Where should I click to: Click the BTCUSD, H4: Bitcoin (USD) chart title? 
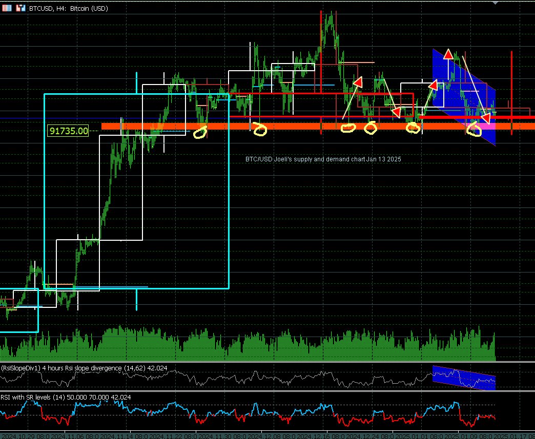(x=69, y=9)
